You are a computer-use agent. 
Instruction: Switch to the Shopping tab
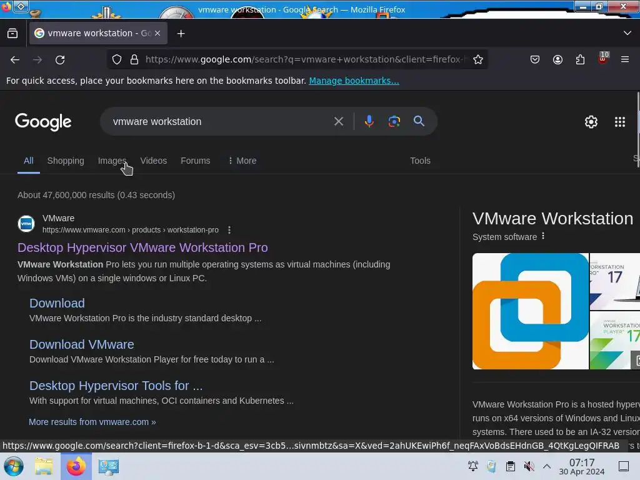(x=66, y=161)
